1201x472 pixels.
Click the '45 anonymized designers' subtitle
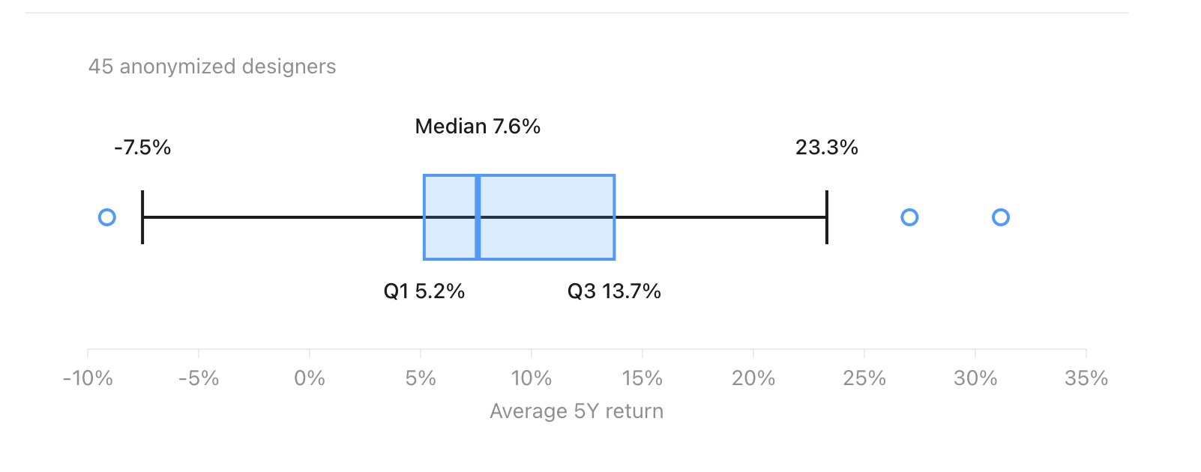point(212,66)
